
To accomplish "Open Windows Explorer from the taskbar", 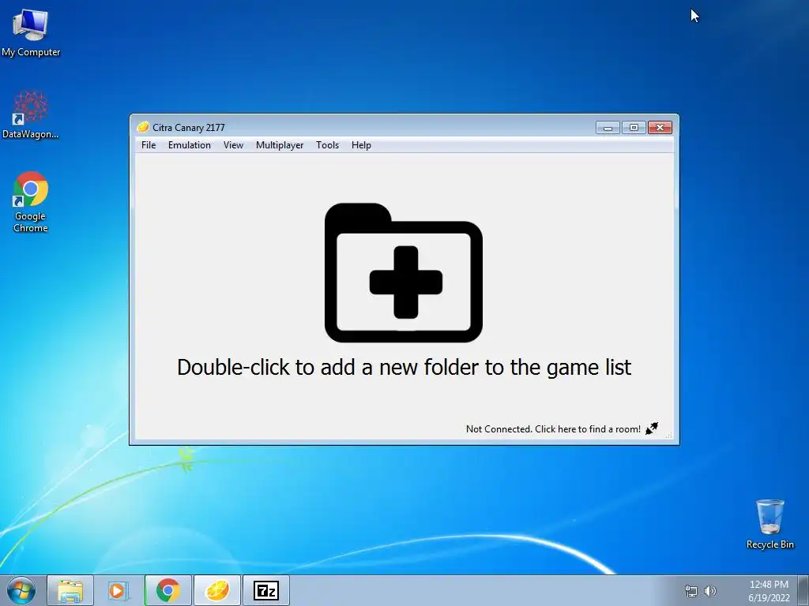I will 70,590.
